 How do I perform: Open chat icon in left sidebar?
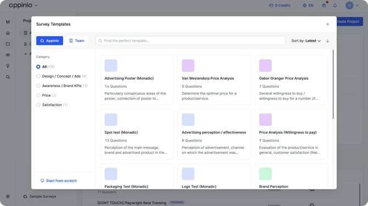(8, 77)
